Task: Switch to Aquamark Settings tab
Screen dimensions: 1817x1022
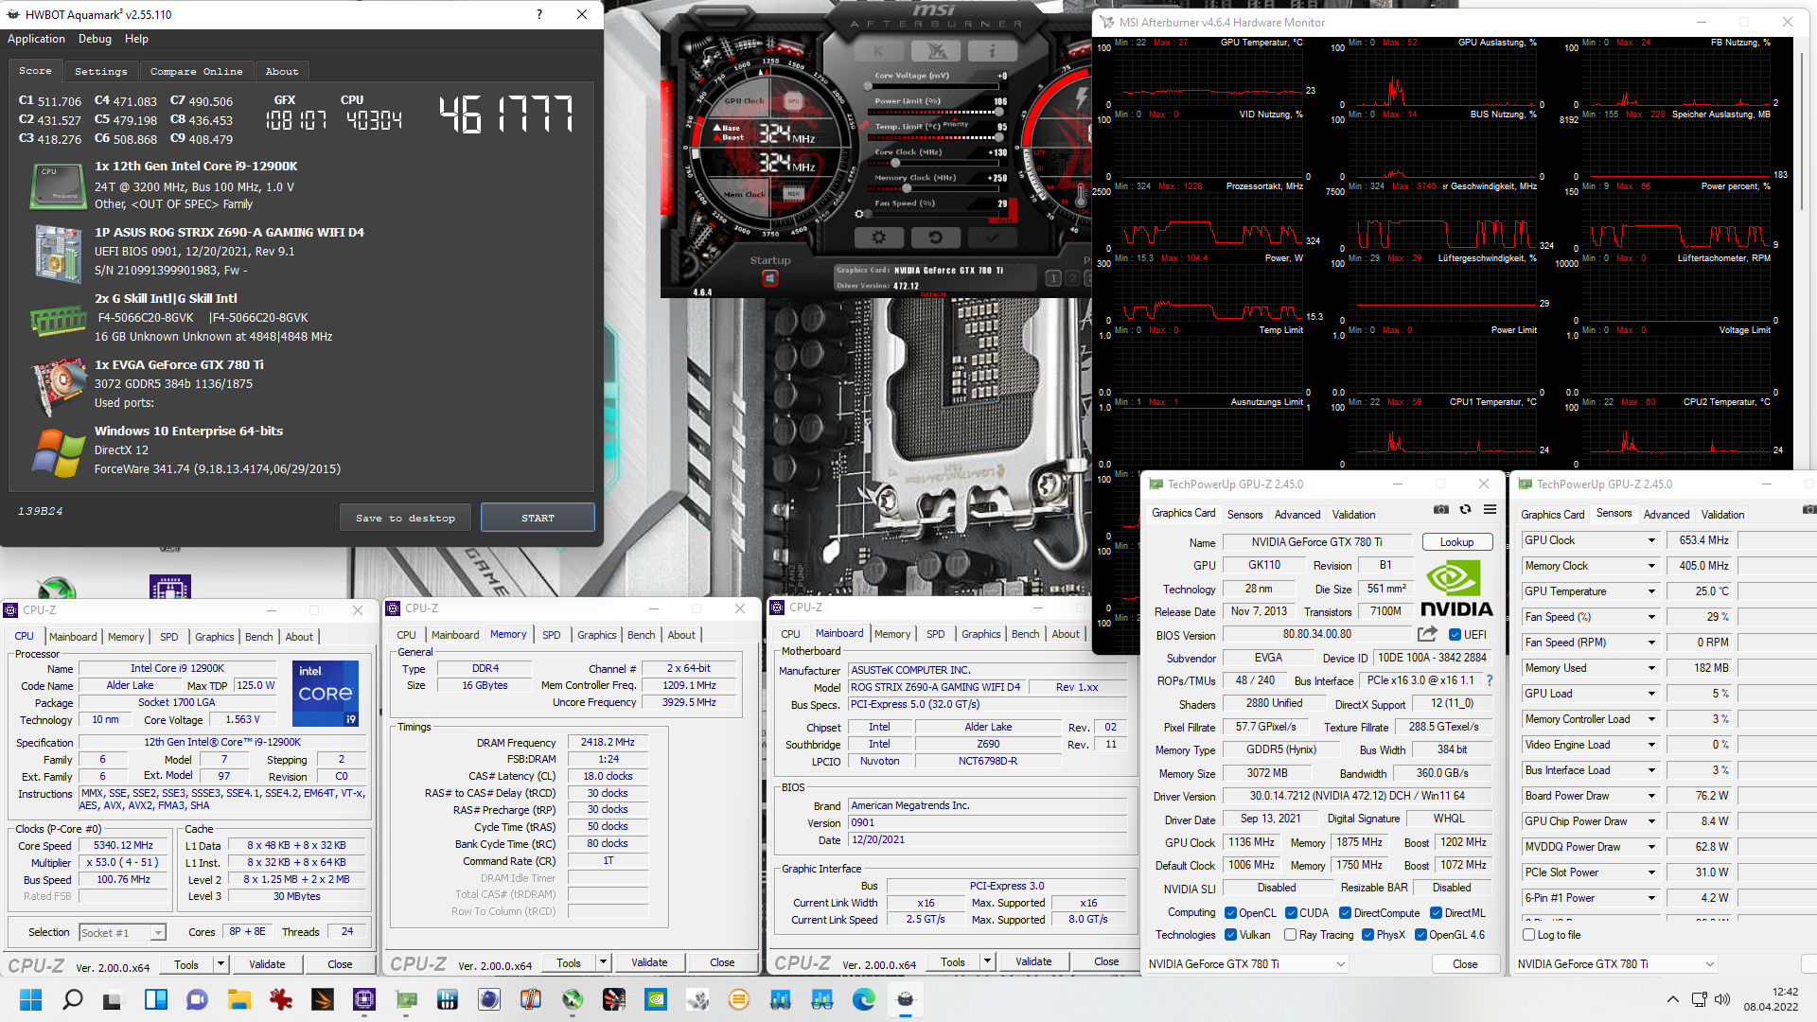Action: pyautogui.click(x=100, y=71)
